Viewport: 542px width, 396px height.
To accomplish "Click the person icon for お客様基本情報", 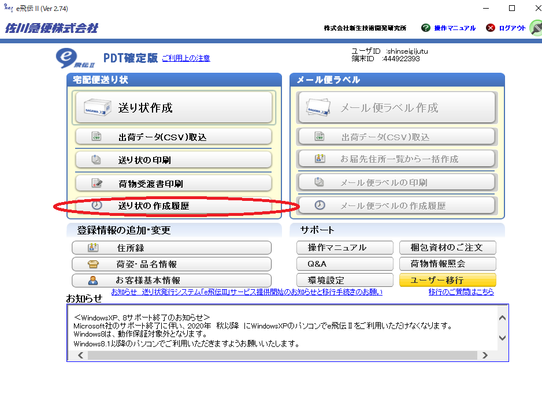I will (93, 281).
